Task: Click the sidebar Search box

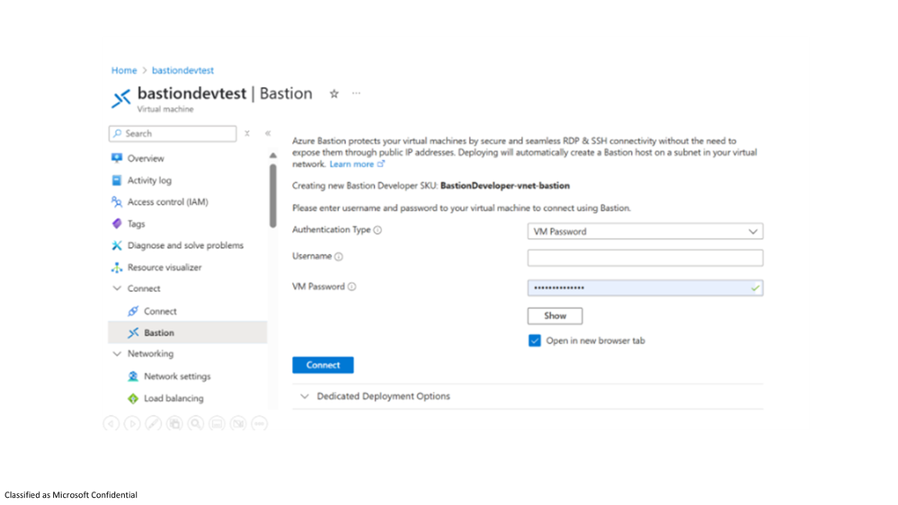Action: point(173,133)
